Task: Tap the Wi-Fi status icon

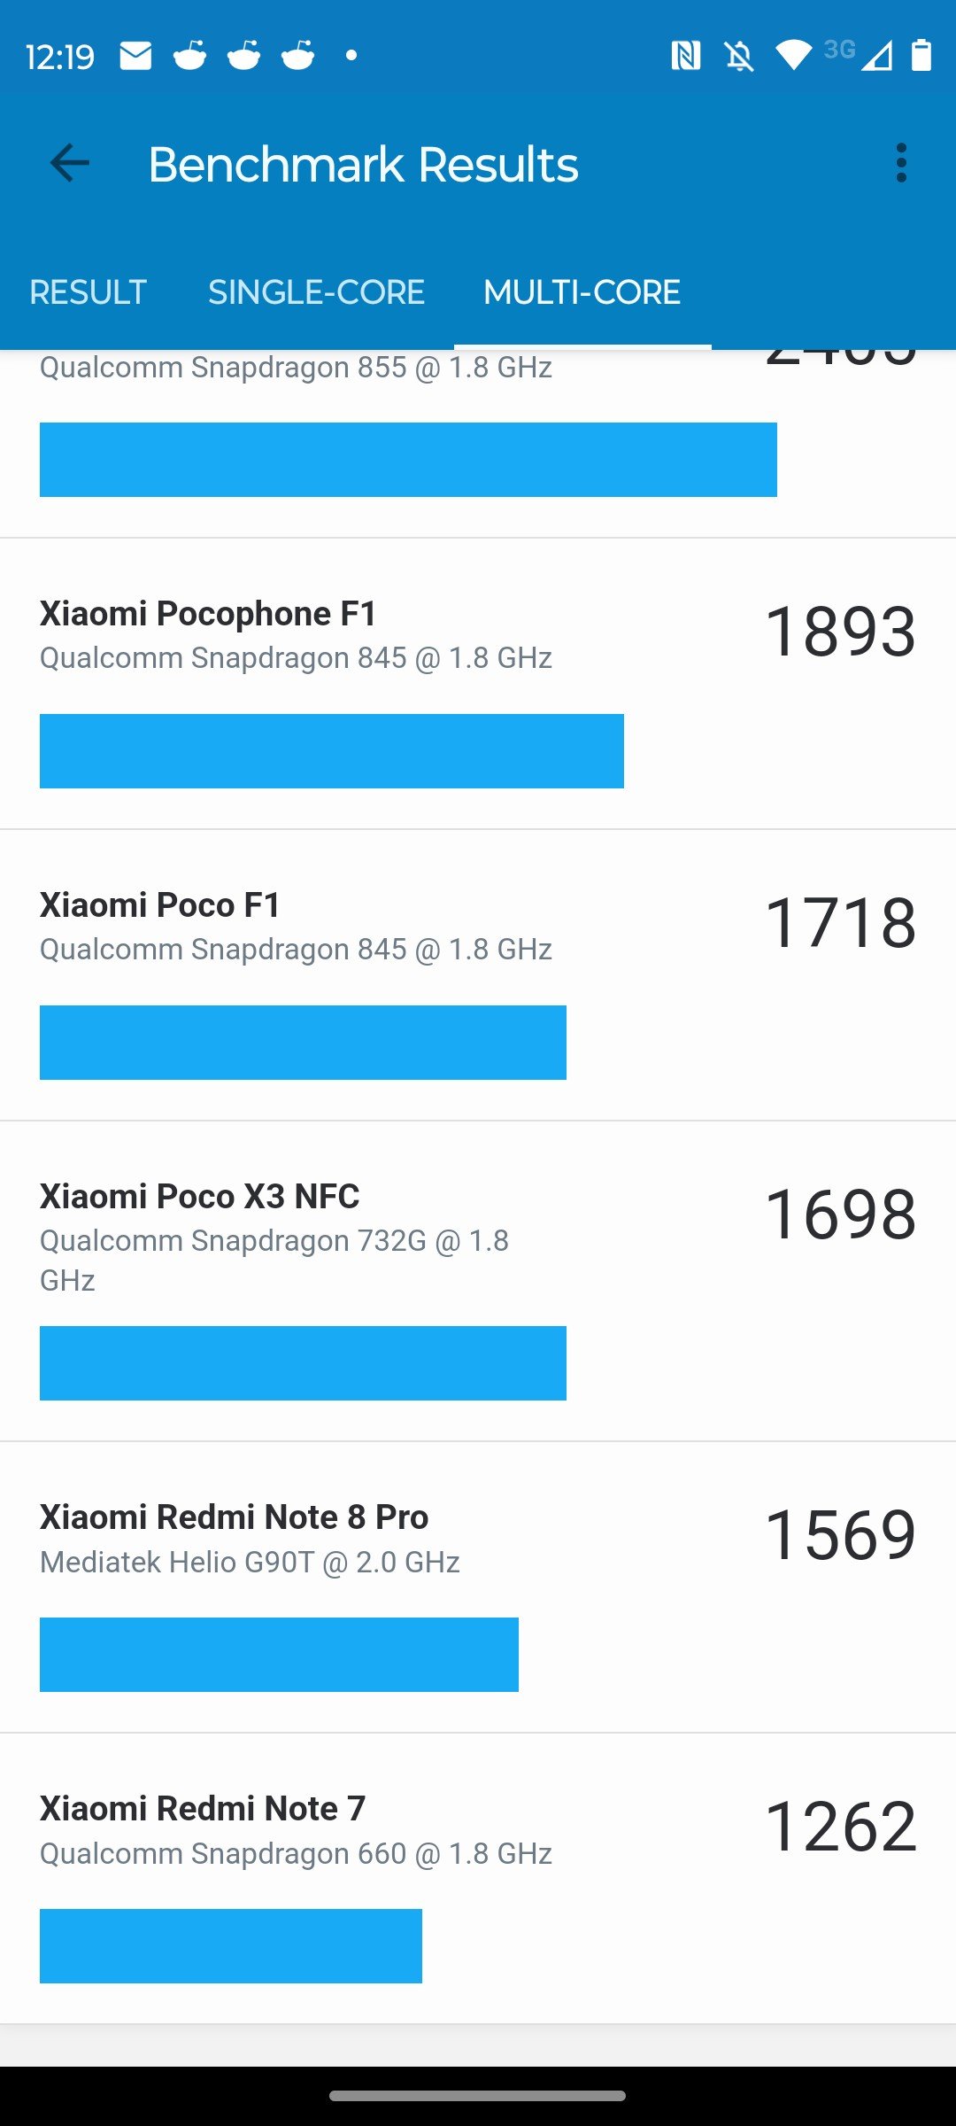Action: (x=793, y=56)
